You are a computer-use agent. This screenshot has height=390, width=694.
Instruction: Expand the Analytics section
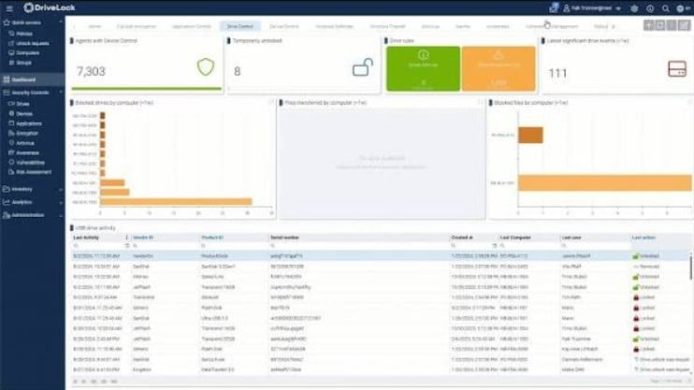[x=61, y=202]
